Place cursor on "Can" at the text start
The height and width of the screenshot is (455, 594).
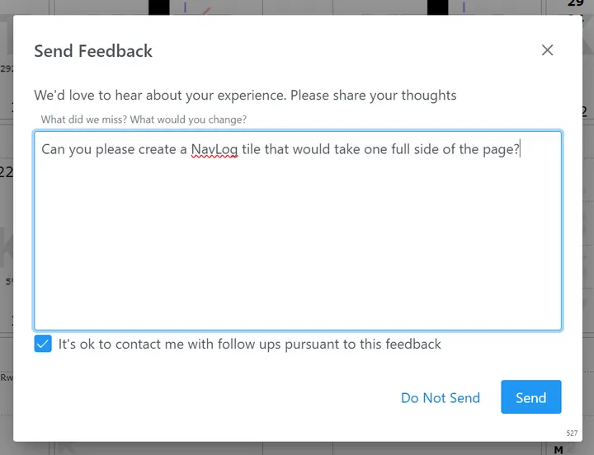point(54,149)
